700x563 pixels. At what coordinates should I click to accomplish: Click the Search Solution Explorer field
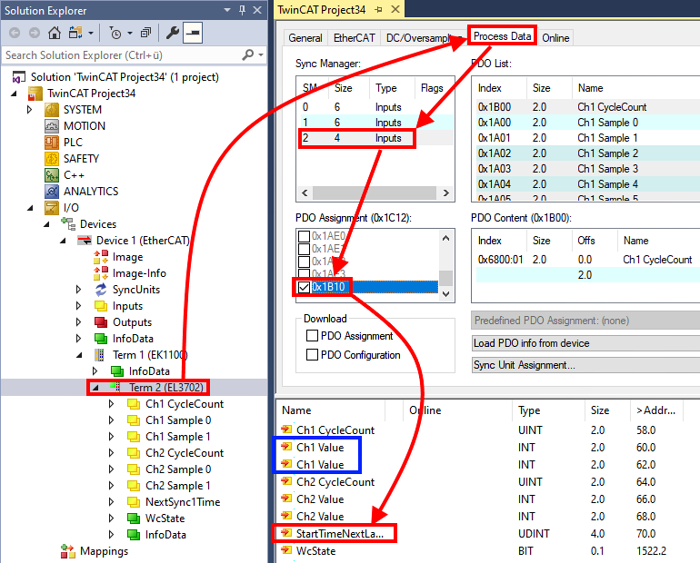click(127, 55)
